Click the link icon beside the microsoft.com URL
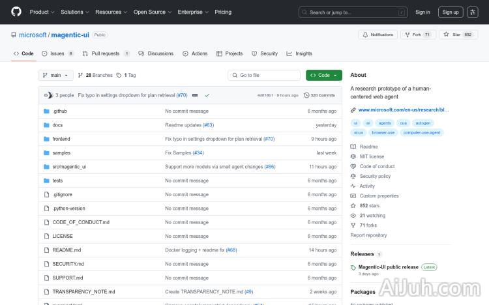 [x=353, y=109]
